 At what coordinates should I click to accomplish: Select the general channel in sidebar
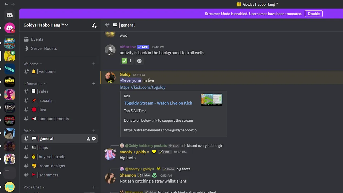pos(59,139)
